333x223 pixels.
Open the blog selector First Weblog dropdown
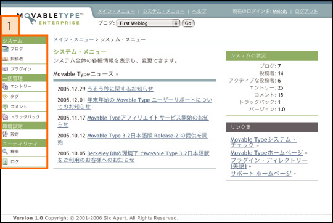[148, 23]
